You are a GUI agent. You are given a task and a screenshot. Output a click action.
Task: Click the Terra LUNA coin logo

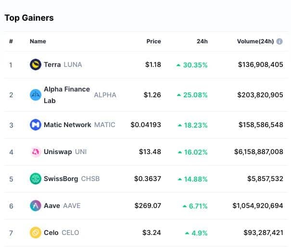click(36, 65)
